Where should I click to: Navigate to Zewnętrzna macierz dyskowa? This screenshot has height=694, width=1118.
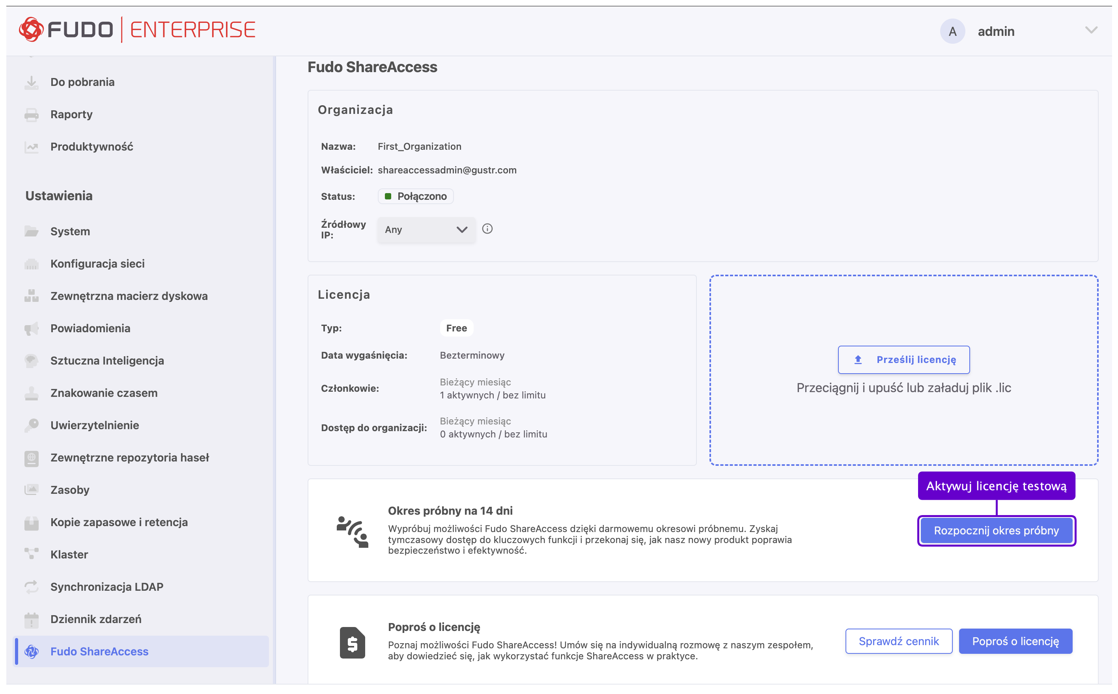click(x=129, y=296)
